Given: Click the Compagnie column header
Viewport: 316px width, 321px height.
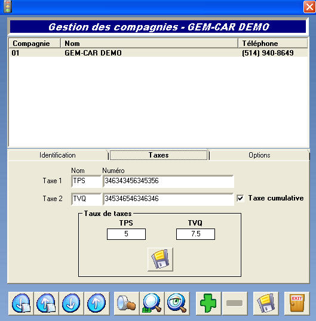Looking at the screenshot, I should pyautogui.click(x=35, y=44).
